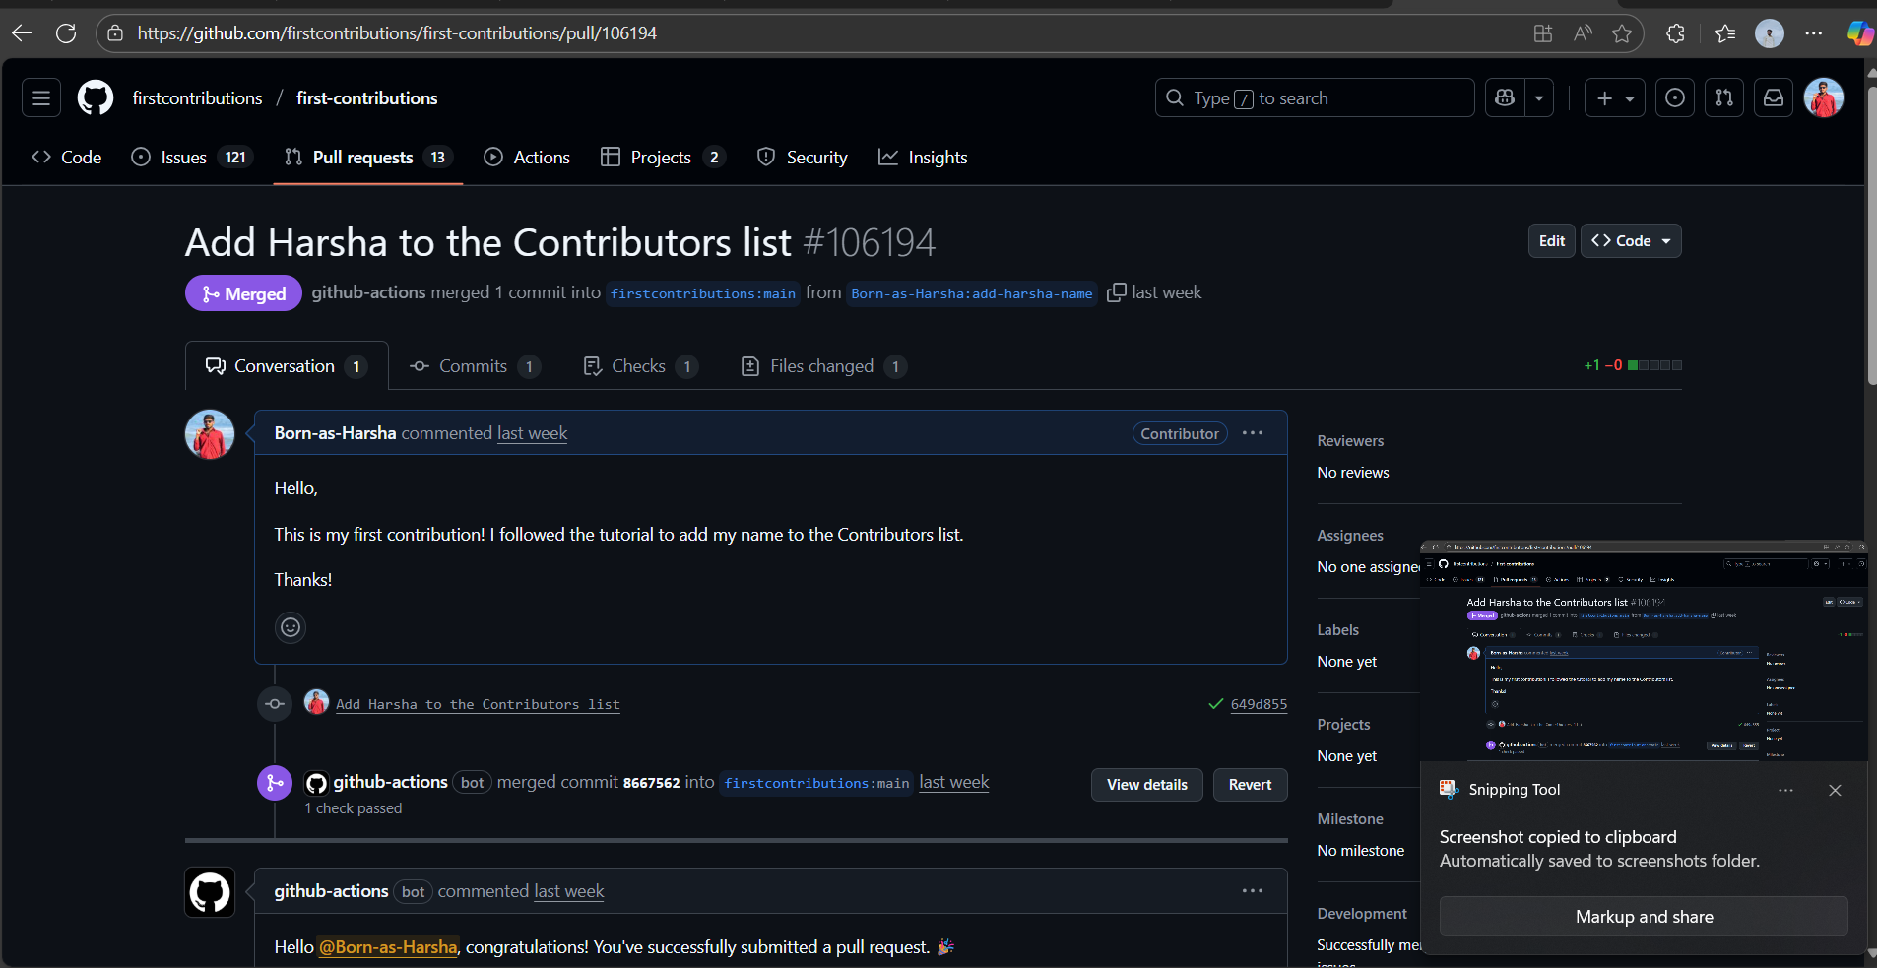Open the issues icon in header
The image size is (1877, 968).
[1674, 98]
